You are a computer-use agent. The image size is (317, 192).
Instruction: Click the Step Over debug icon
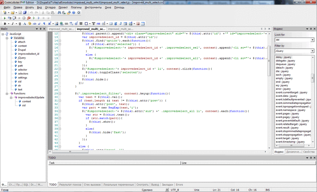tap(15, 18)
